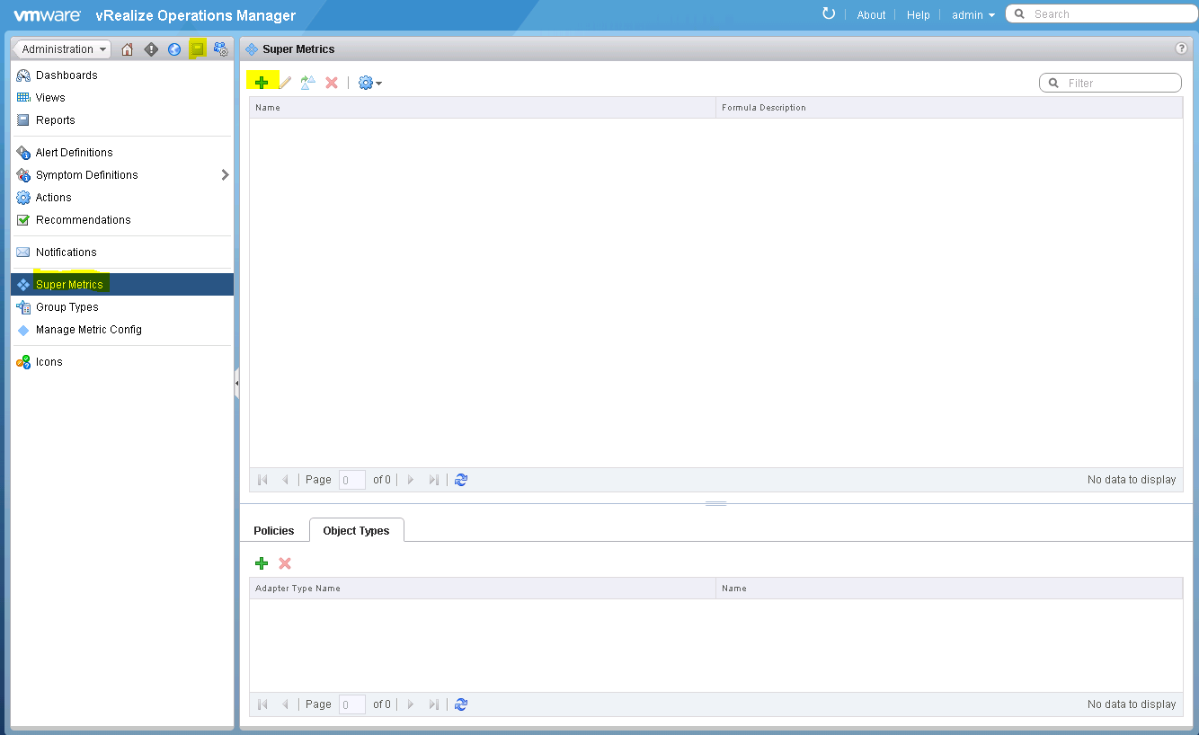Sort by Adapter Type Name column header

tap(483, 589)
